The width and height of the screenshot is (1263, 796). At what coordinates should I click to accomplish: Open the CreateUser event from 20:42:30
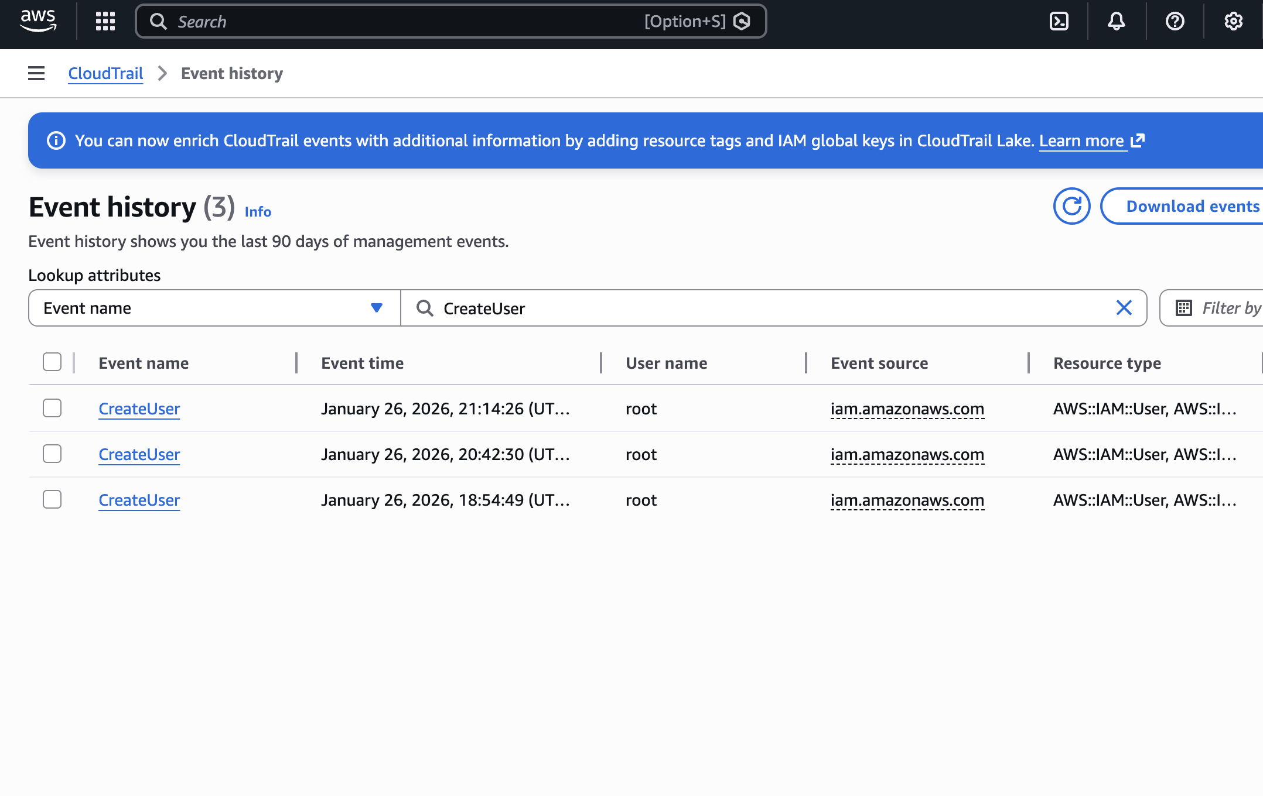tap(139, 454)
